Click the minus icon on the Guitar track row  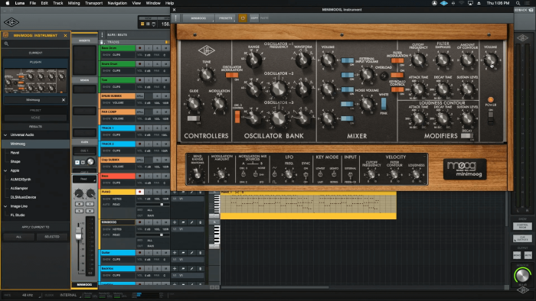(x=183, y=253)
